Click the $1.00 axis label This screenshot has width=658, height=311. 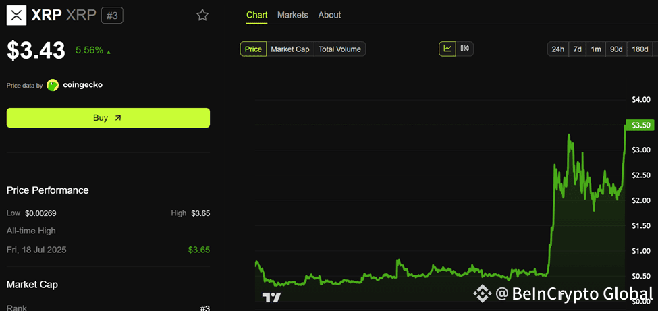click(641, 250)
